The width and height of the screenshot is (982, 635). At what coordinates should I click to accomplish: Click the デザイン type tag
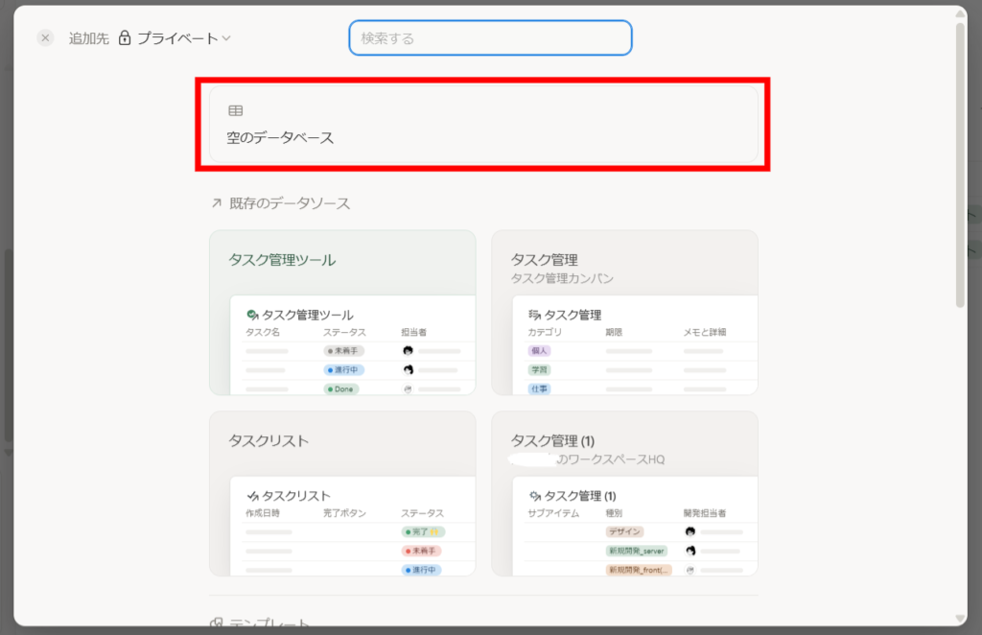point(624,531)
